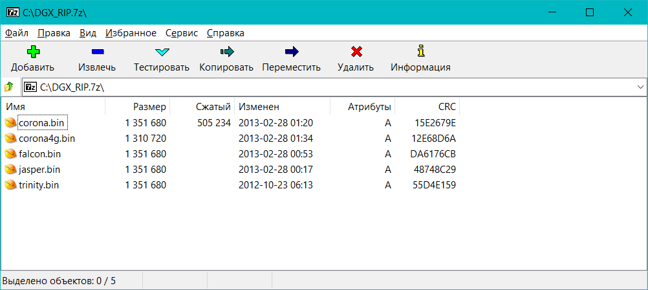Viewport: 648px width, 290px height.
Task: Click the size value 1 310 720
Action: click(x=146, y=138)
